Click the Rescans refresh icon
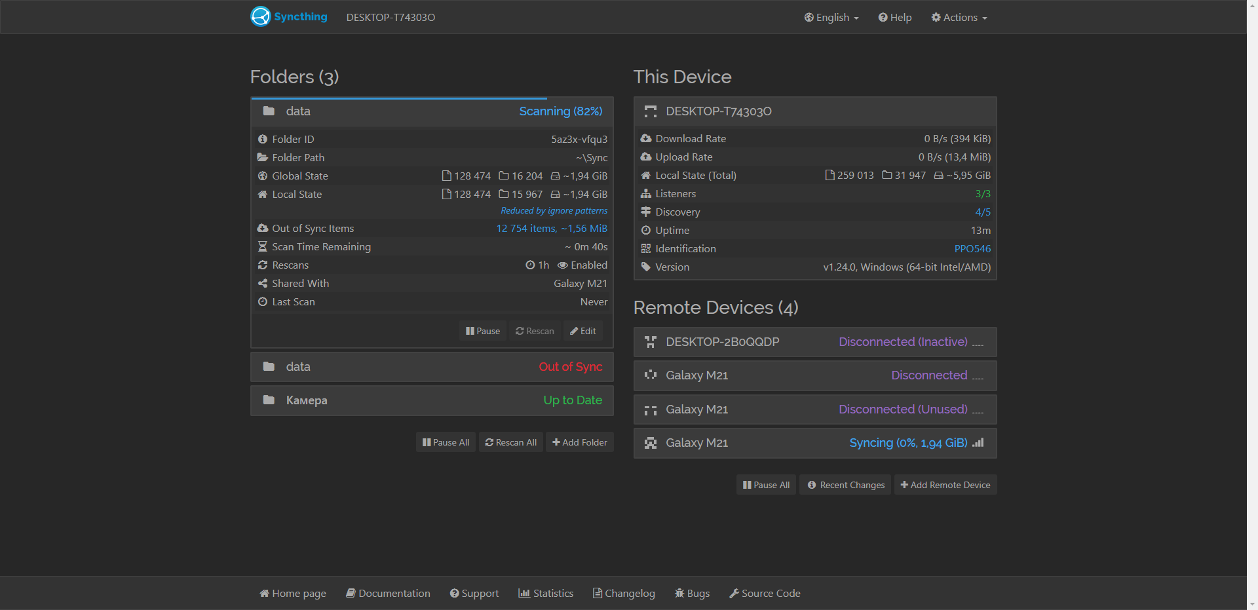The height and width of the screenshot is (610, 1258). (263, 265)
